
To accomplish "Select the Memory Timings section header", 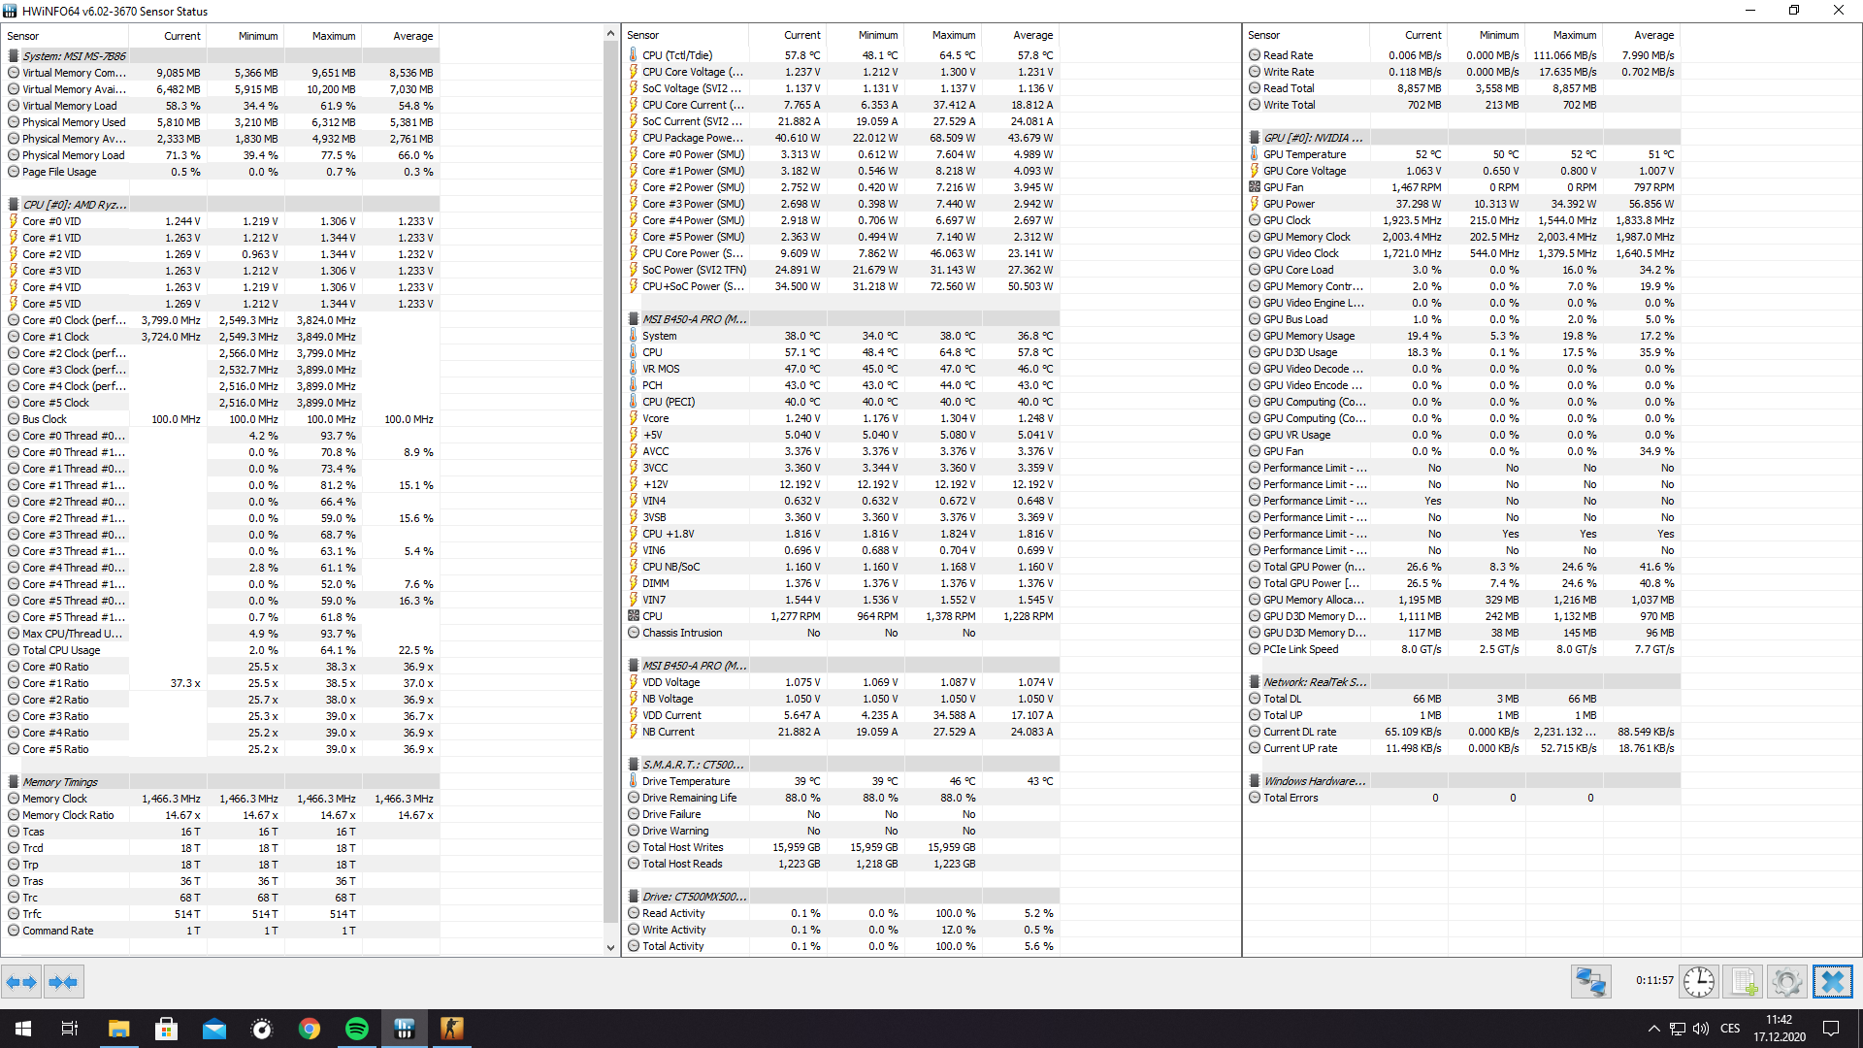I will [x=60, y=782].
